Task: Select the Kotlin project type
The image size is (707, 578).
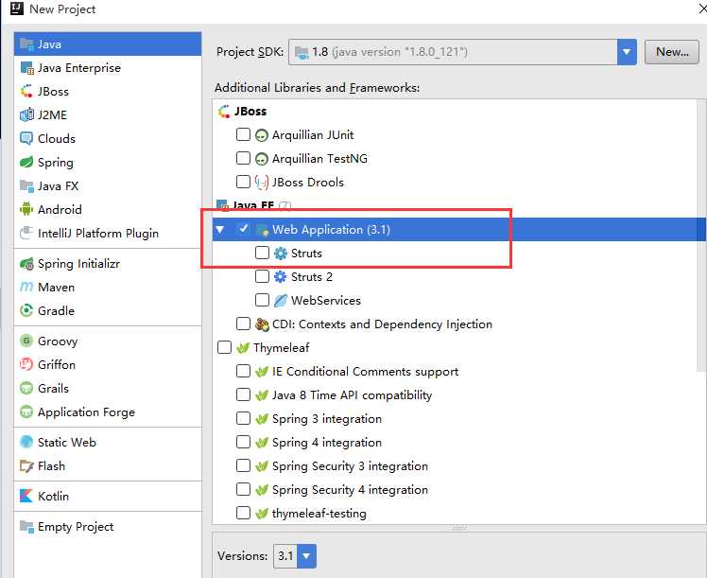Action: 108,496
